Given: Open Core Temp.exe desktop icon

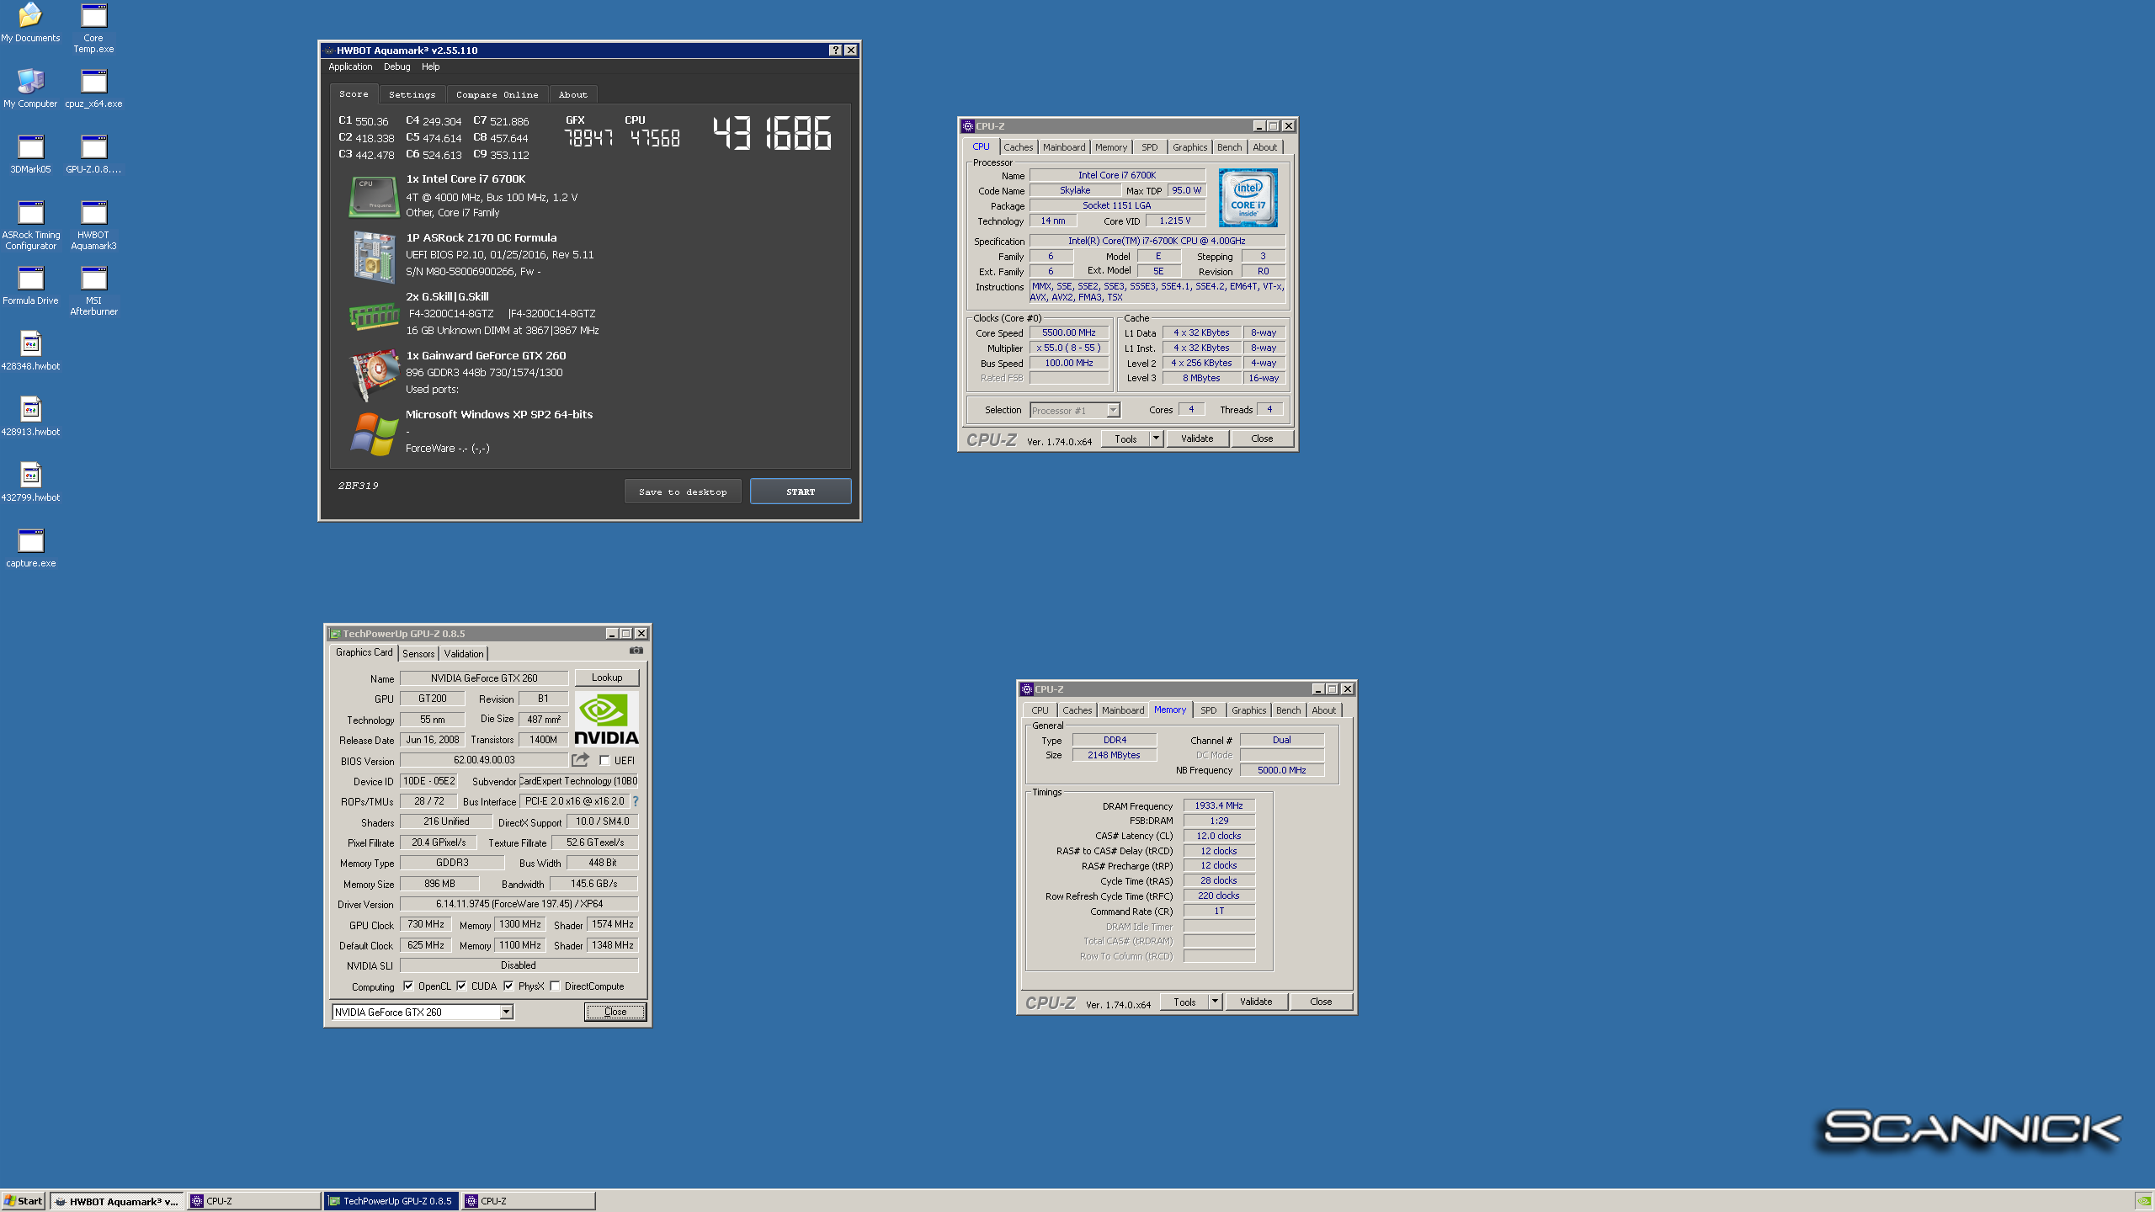Looking at the screenshot, I should (x=93, y=28).
